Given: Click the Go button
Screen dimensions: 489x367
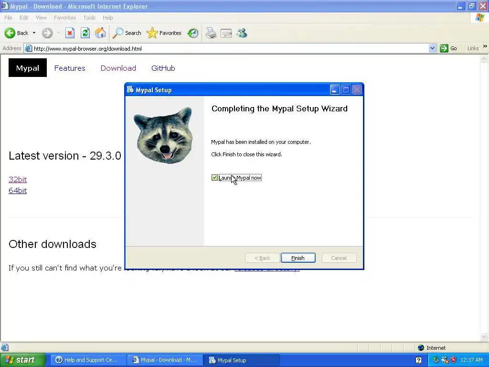Looking at the screenshot, I should pyautogui.click(x=448, y=48).
